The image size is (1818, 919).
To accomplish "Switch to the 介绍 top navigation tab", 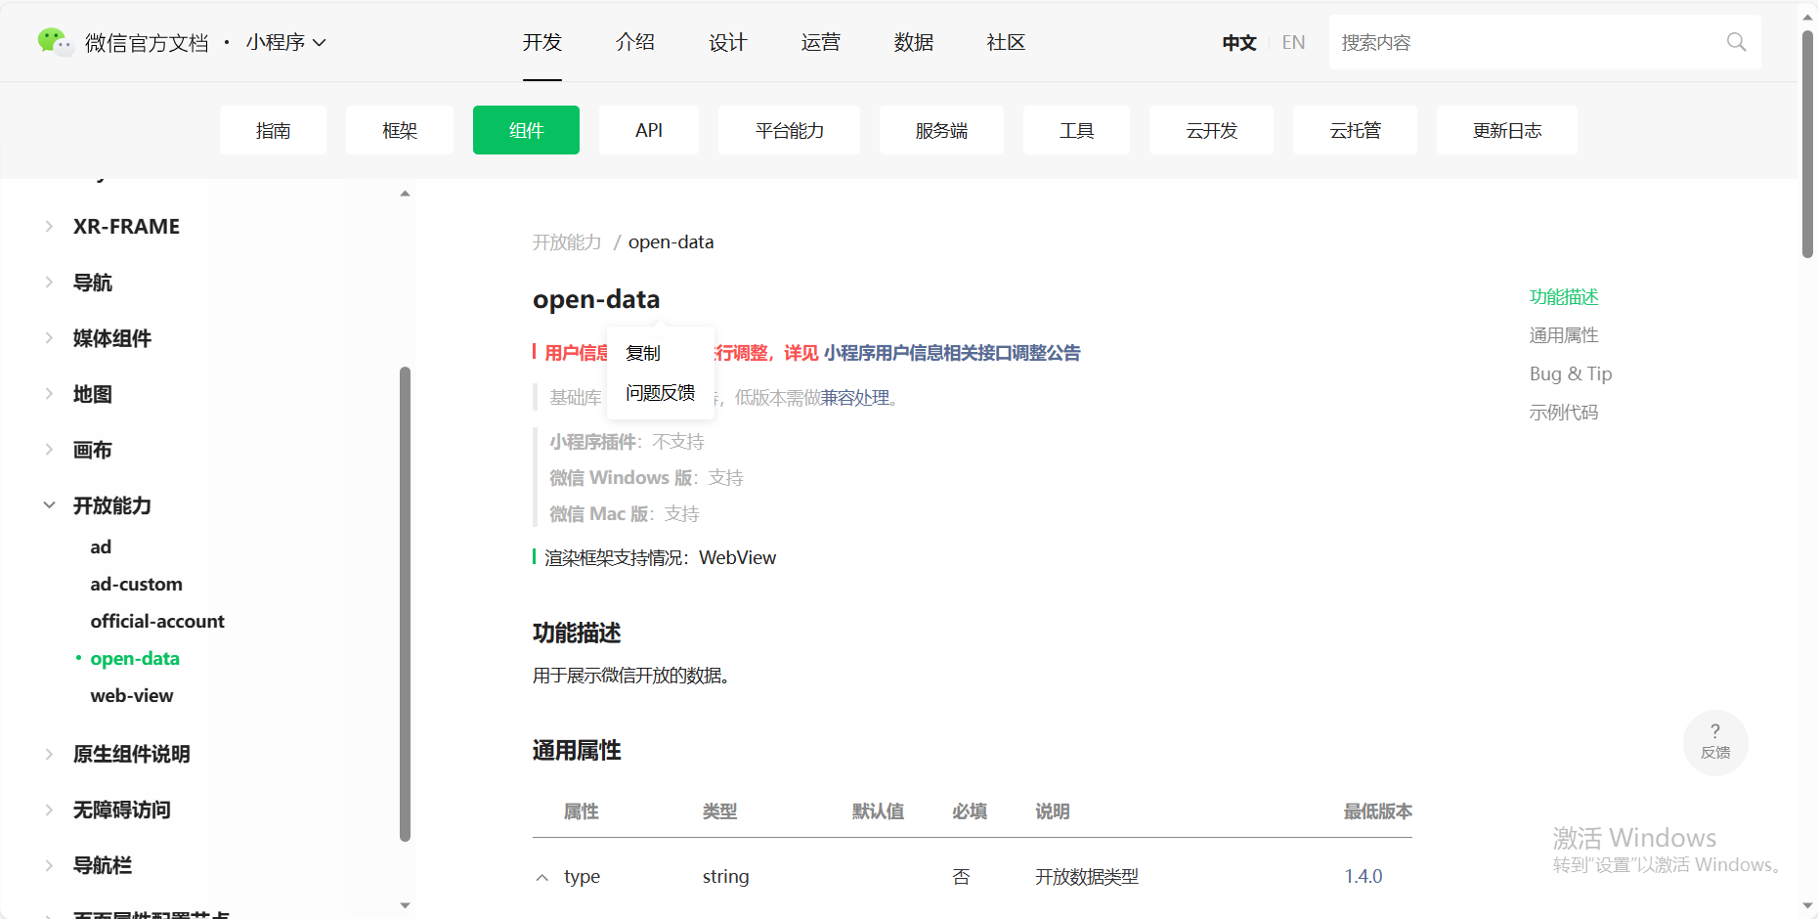I will (x=635, y=42).
